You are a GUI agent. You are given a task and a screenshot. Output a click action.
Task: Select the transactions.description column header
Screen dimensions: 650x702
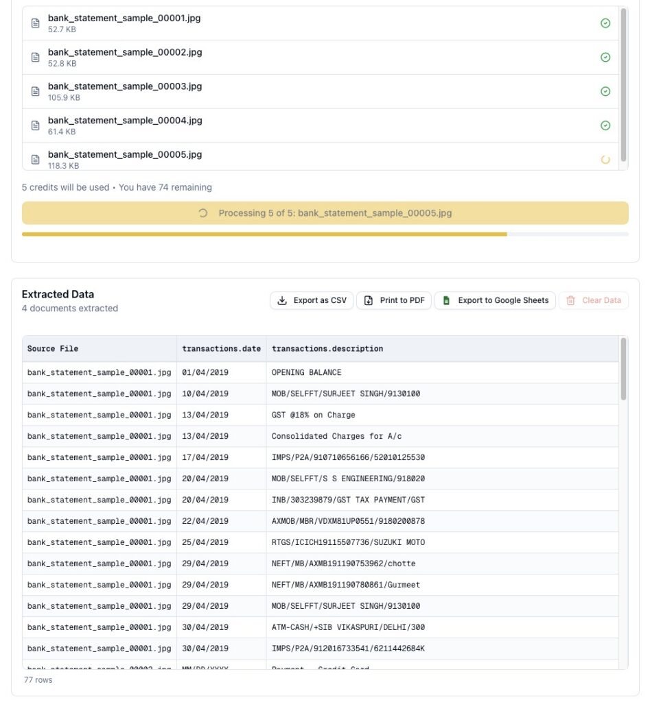tap(443, 349)
